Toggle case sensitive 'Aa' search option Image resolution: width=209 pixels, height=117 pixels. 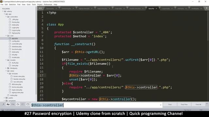click(8, 104)
